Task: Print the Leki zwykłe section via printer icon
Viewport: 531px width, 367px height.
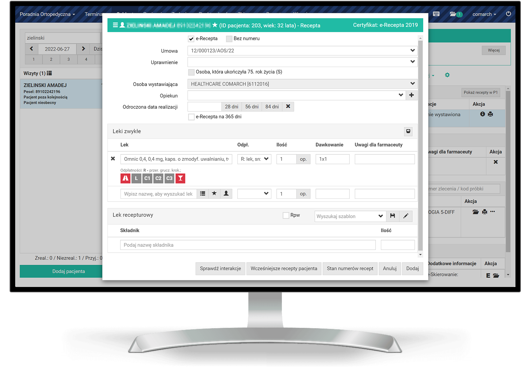Action: [408, 131]
